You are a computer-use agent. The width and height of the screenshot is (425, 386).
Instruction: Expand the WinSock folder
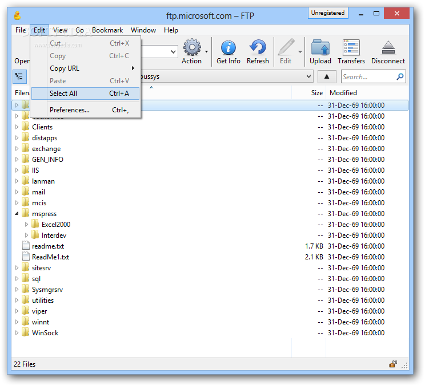coord(17,332)
